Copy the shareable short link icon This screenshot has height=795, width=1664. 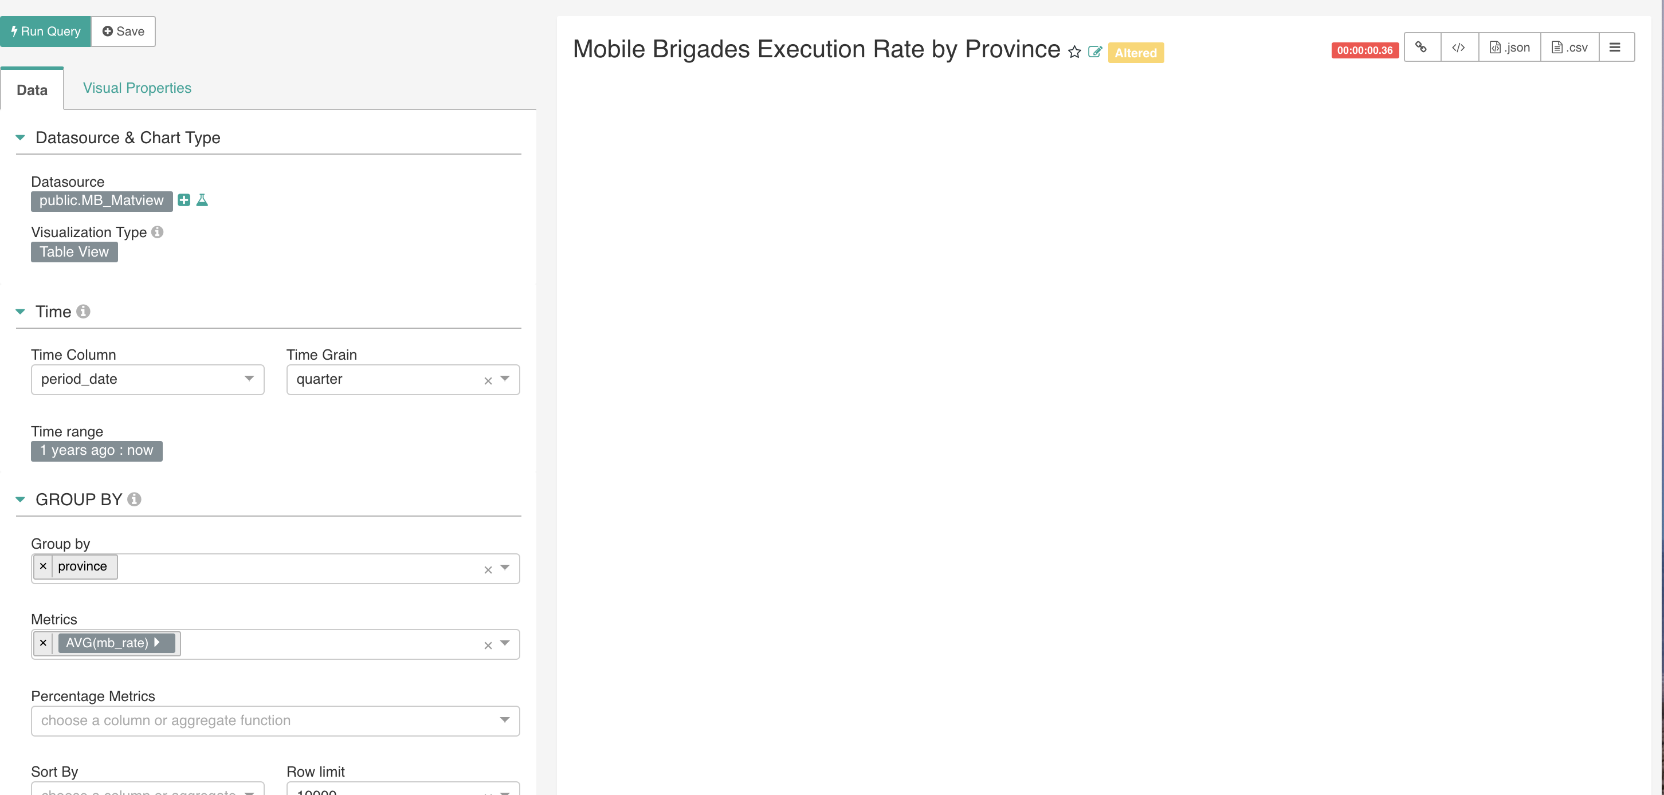[1422, 46]
